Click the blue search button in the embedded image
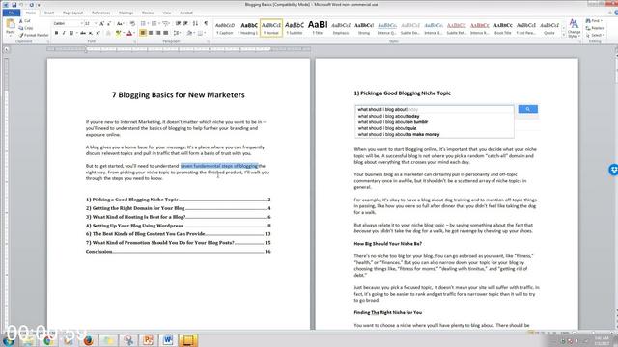 coord(528,109)
